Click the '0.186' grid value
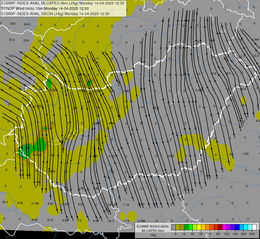260x239 pixels. 35,203
